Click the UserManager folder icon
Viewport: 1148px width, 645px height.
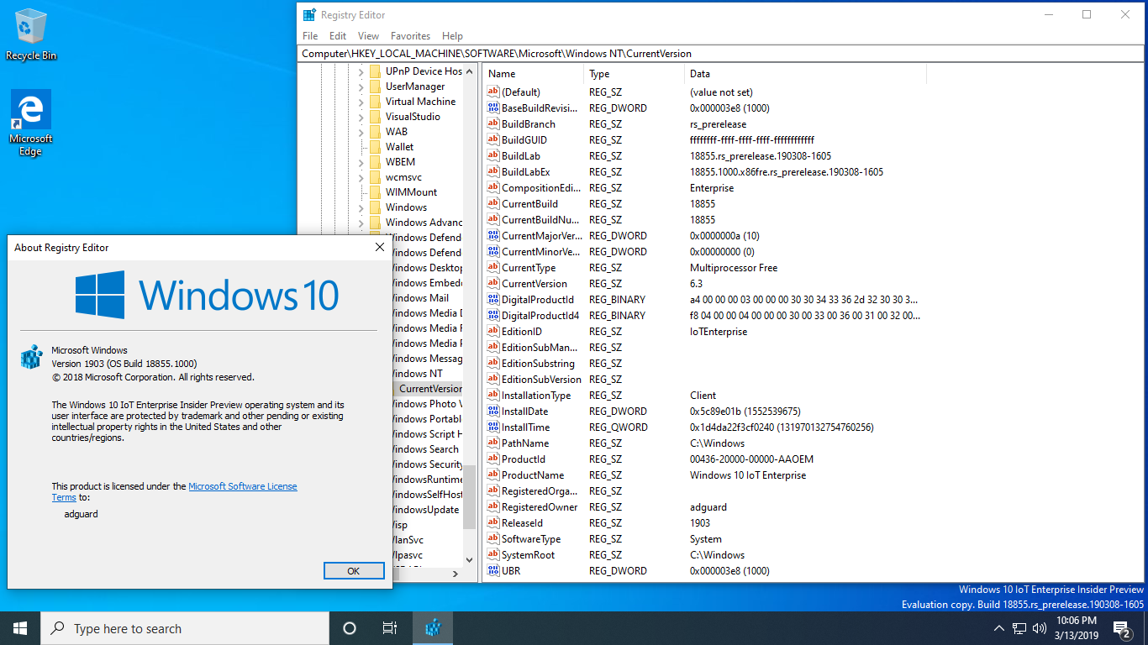375,87
